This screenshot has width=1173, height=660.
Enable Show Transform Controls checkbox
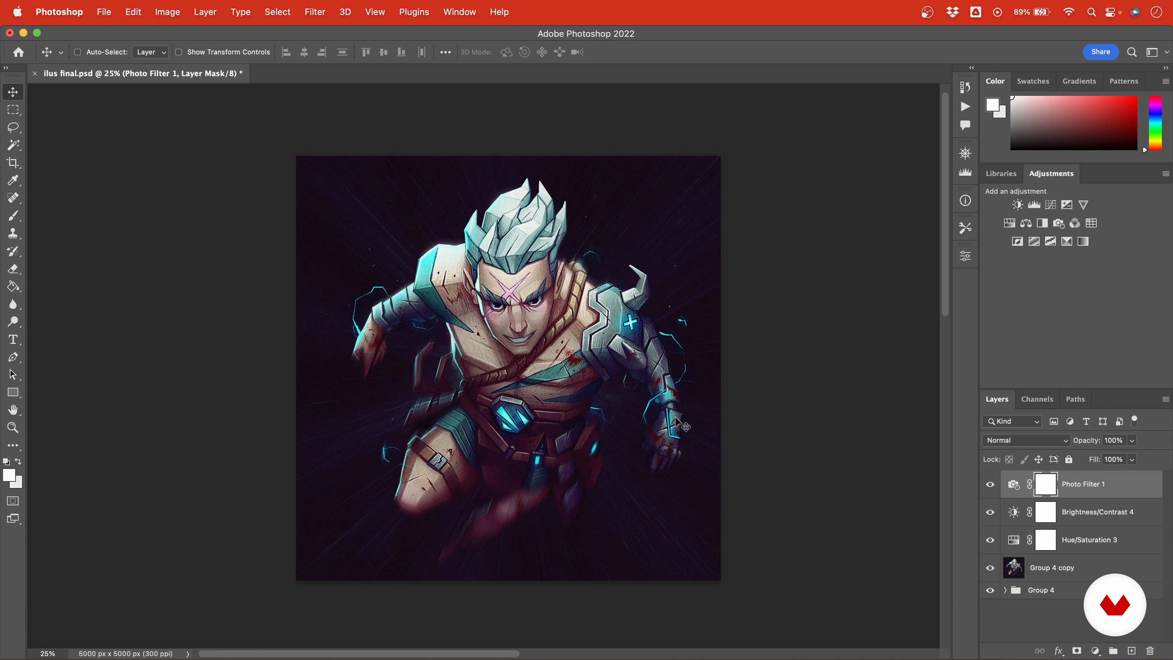point(178,52)
